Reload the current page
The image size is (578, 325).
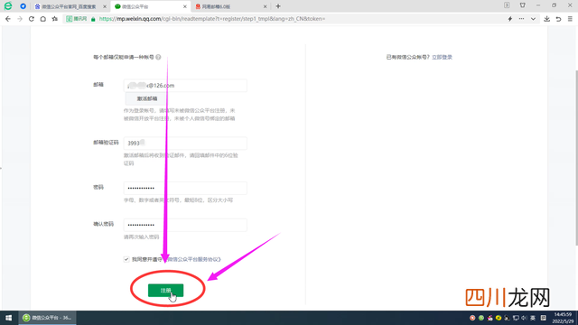tap(32, 19)
